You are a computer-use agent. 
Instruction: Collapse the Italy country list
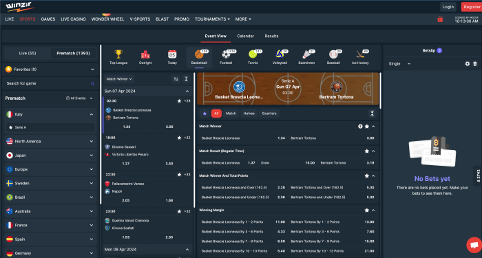pos(92,114)
